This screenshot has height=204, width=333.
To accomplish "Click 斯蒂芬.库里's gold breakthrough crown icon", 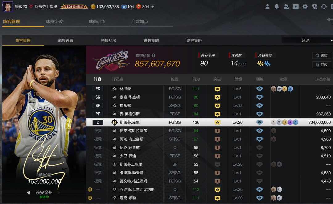I will 217,123.
